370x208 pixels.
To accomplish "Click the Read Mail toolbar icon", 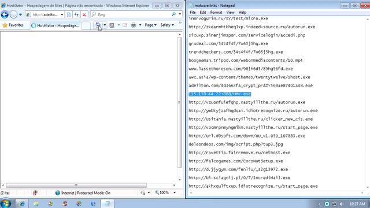I will tap(125, 25).
